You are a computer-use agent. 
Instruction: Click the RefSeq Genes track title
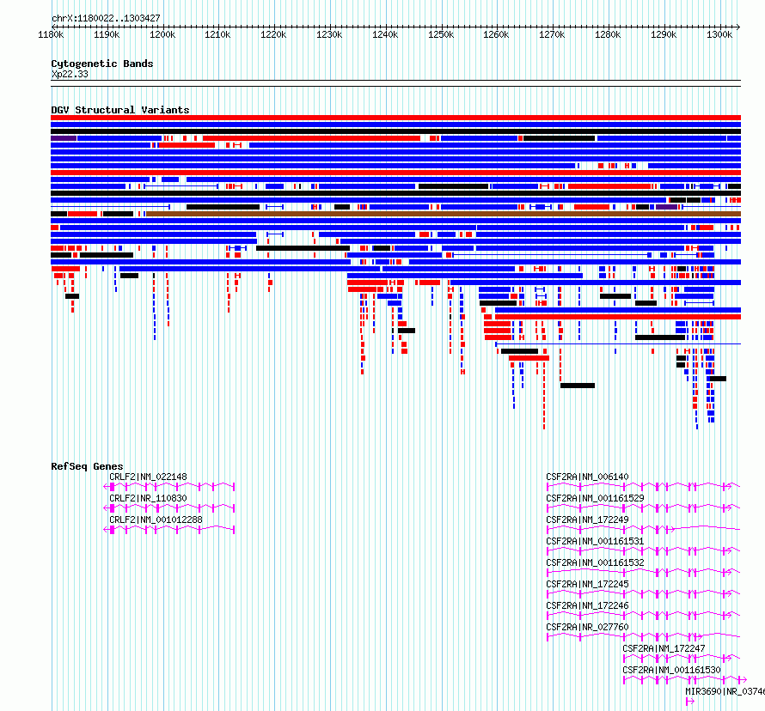click(87, 466)
